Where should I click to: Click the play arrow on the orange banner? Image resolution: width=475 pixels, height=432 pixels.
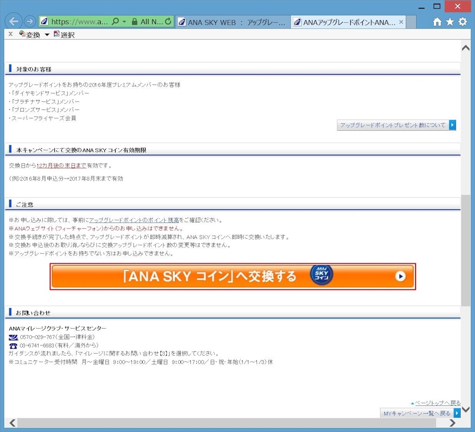click(x=400, y=276)
